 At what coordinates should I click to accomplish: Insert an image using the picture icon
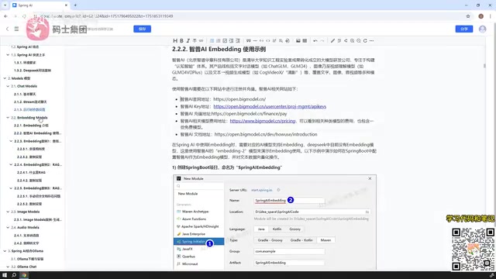(x=298, y=40)
